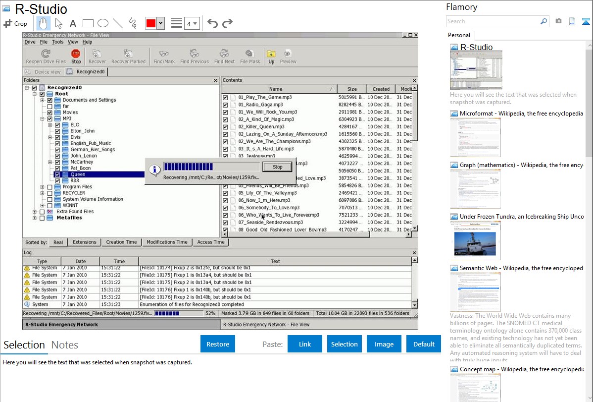Click the blue upload arrow icon top-right
593x402 pixels.
(586, 21)
